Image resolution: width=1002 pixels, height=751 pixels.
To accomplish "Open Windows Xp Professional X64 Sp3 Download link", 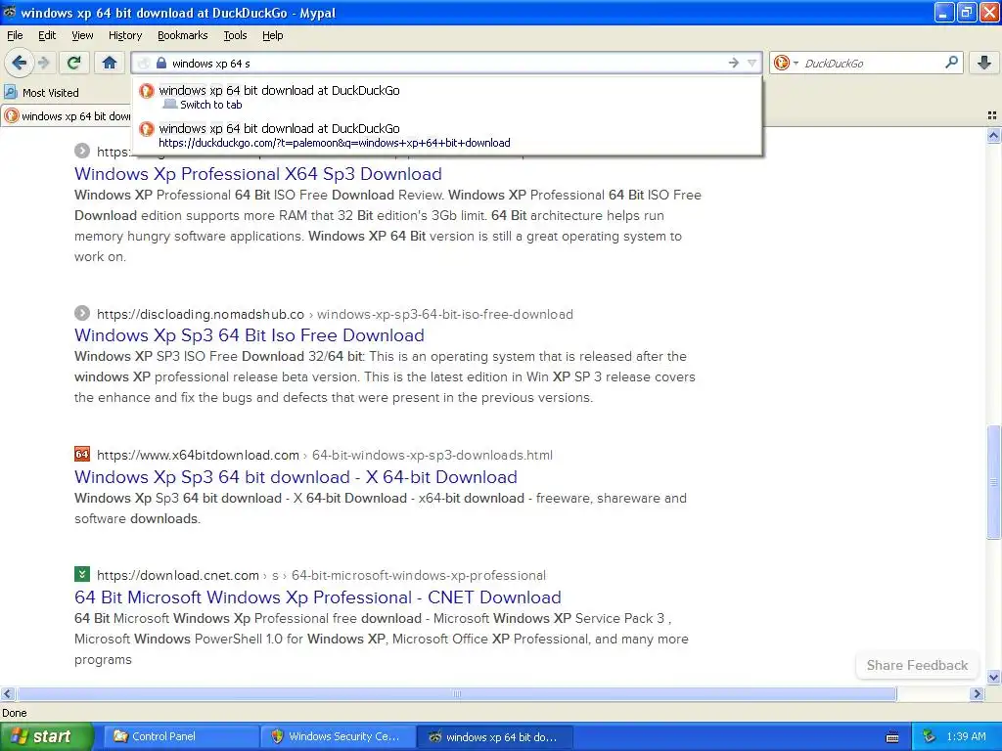I will click(x=258, y=174).
